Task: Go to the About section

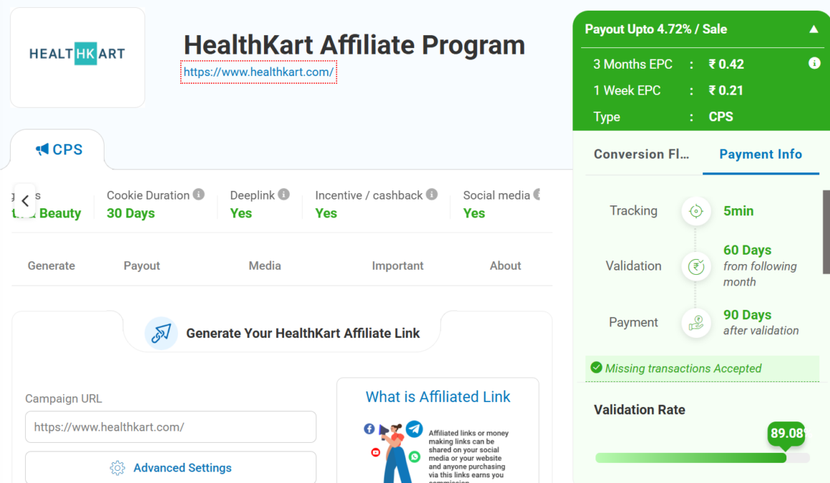Action: tap(505, 265)
